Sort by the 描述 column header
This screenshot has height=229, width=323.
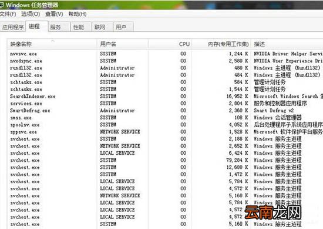(x=287, y=44)
